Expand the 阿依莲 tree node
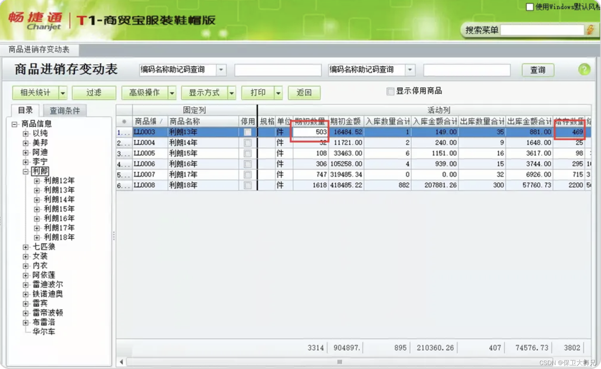Image resolution: width=601 pixels, height=369 pixels. coord(25,275)
